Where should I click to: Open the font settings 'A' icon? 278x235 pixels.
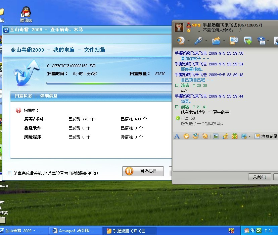click(177, 136)
